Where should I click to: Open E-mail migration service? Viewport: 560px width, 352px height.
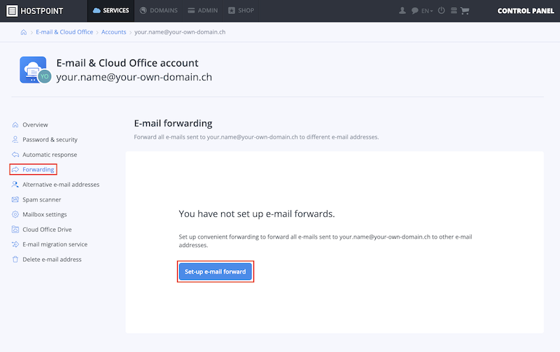pos(55,244)
